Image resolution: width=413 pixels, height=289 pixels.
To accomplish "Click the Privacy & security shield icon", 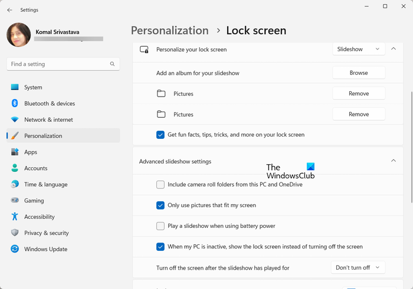I will click(15, 233).
